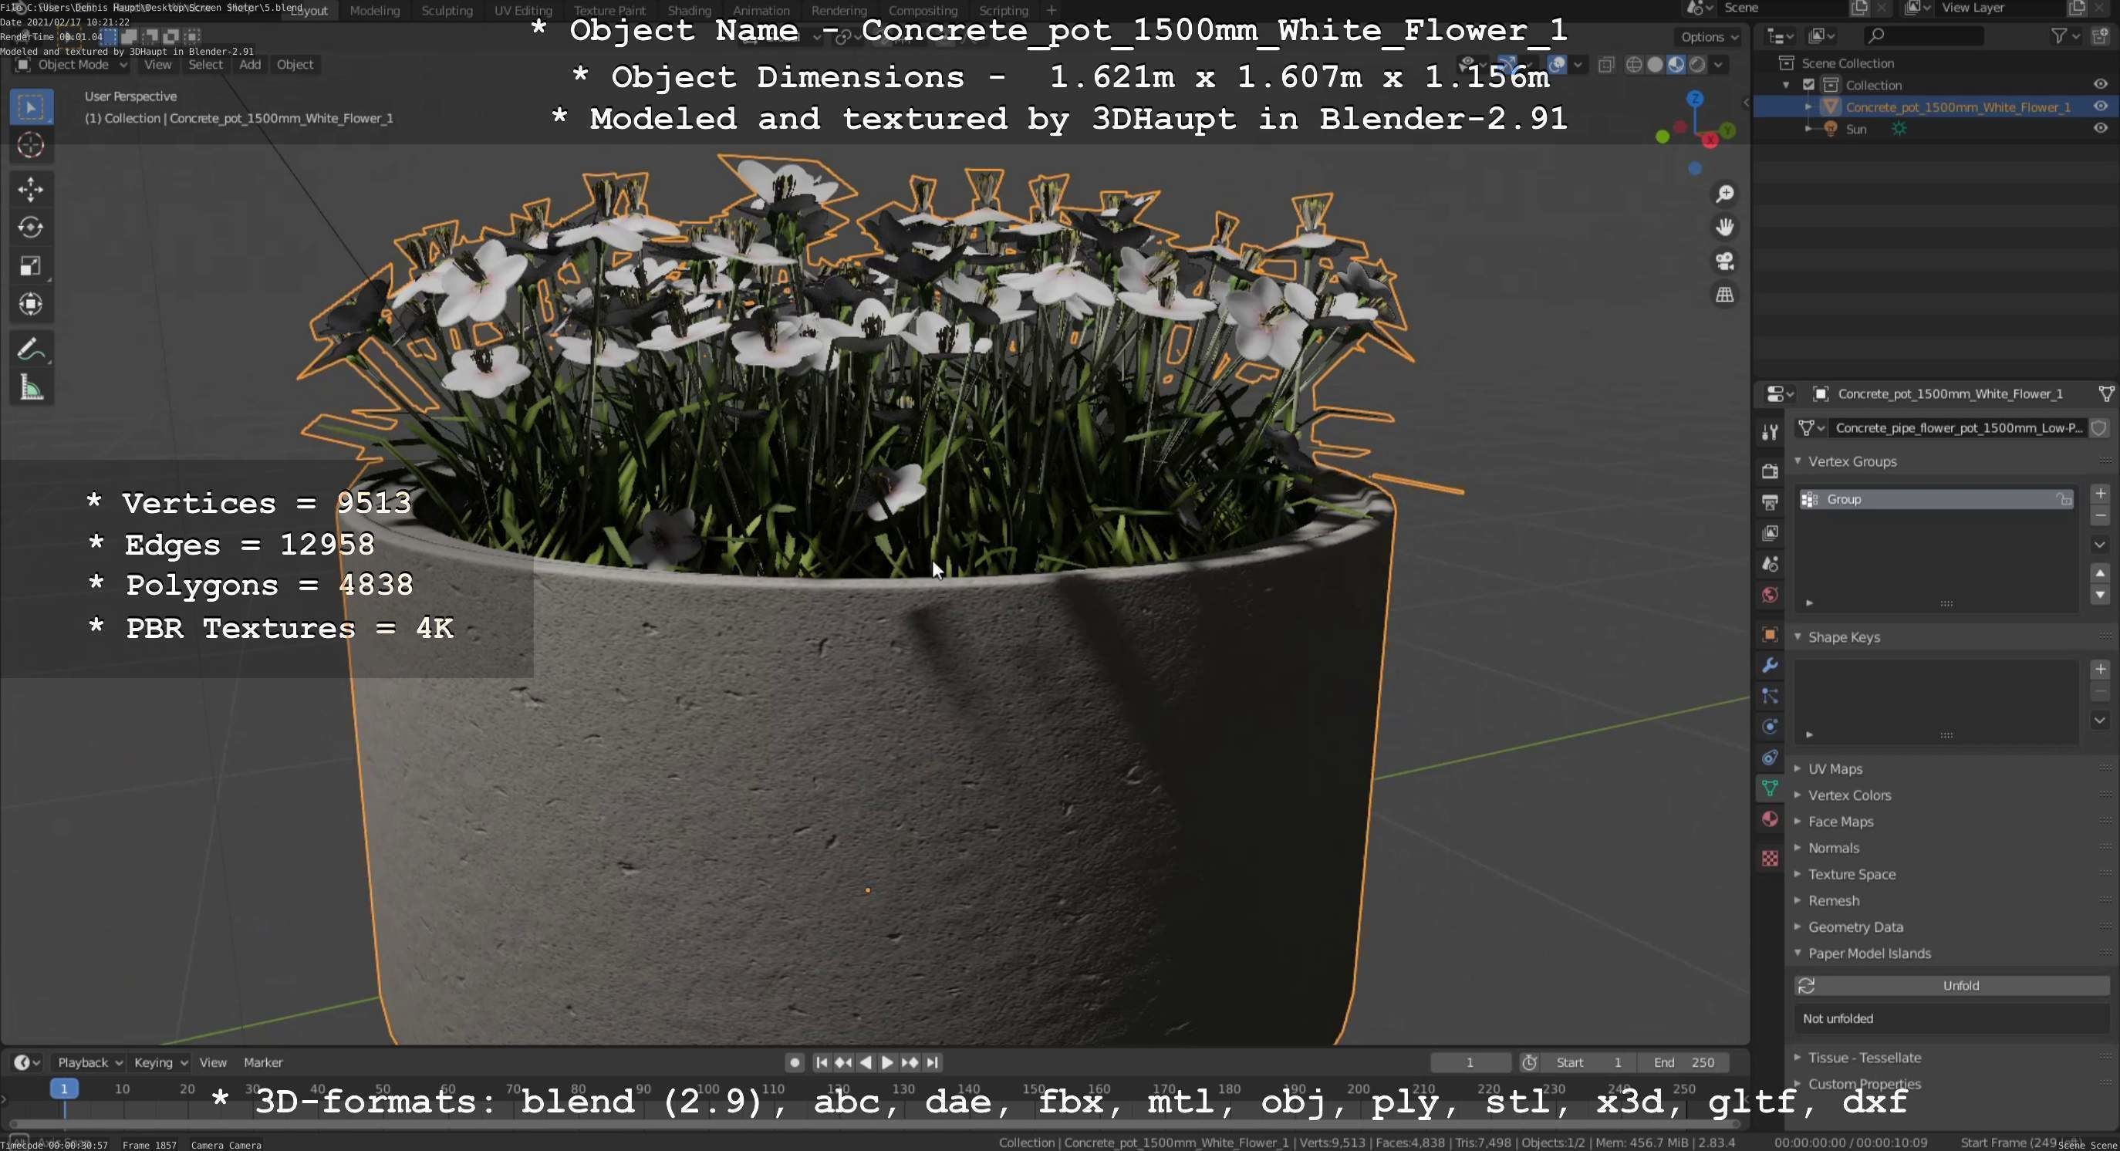Open the View Layer properties tab
The width and height of the screenshot is (2120, 1151).
pyautogui.click(x=1771, y=533)
